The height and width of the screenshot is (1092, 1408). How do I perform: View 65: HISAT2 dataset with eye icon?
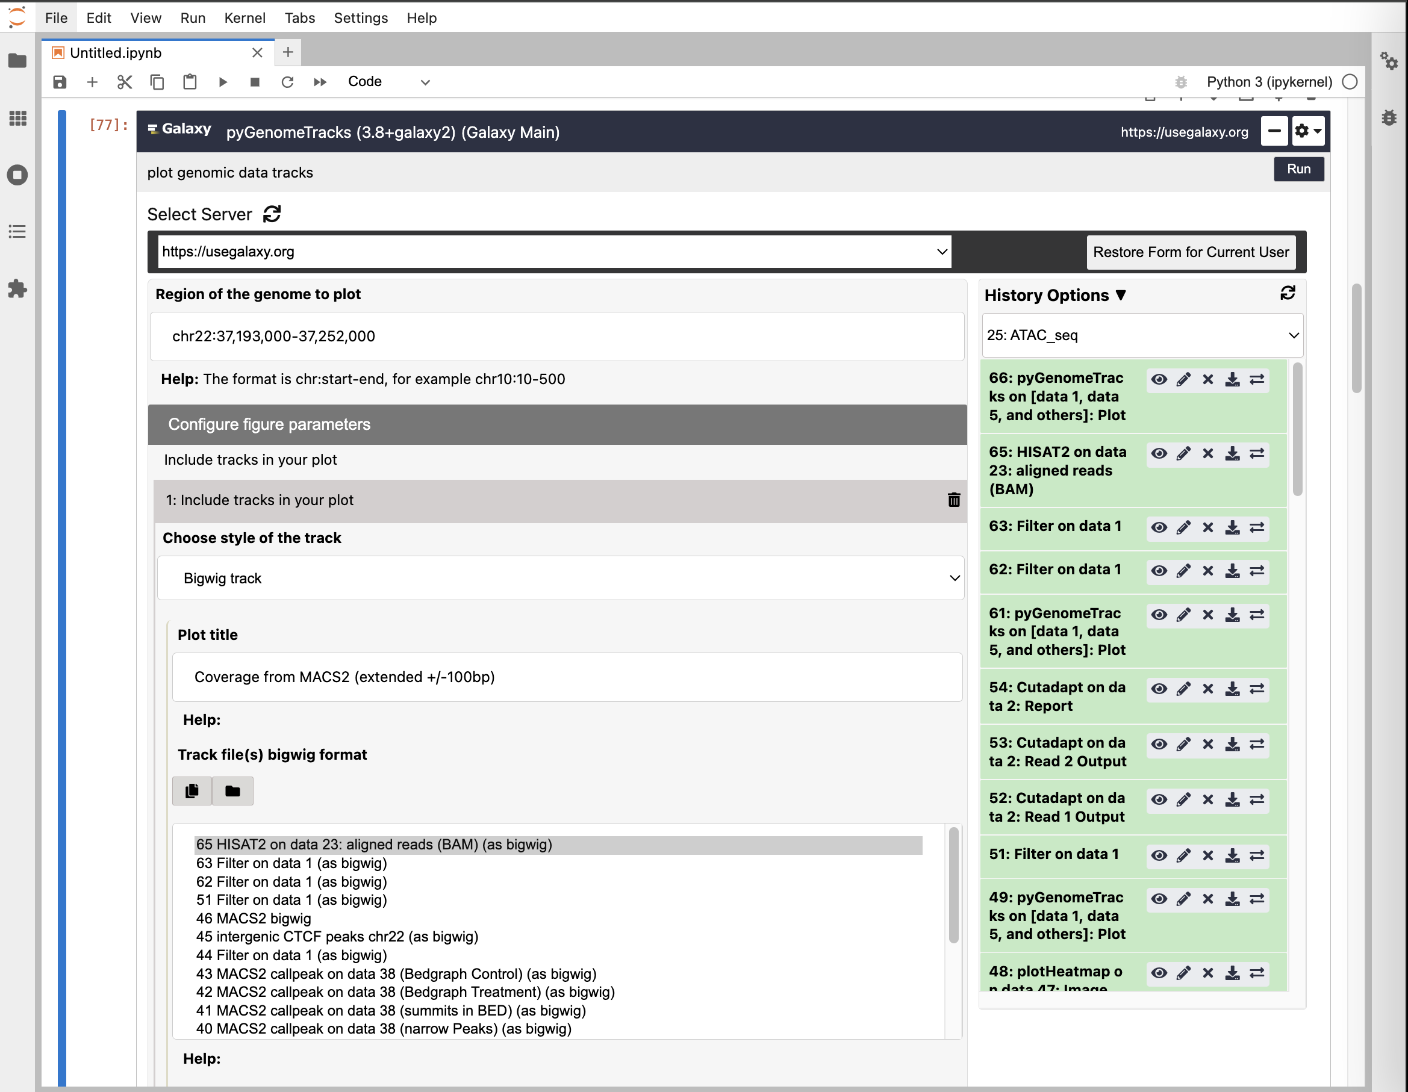[1159, 453]
